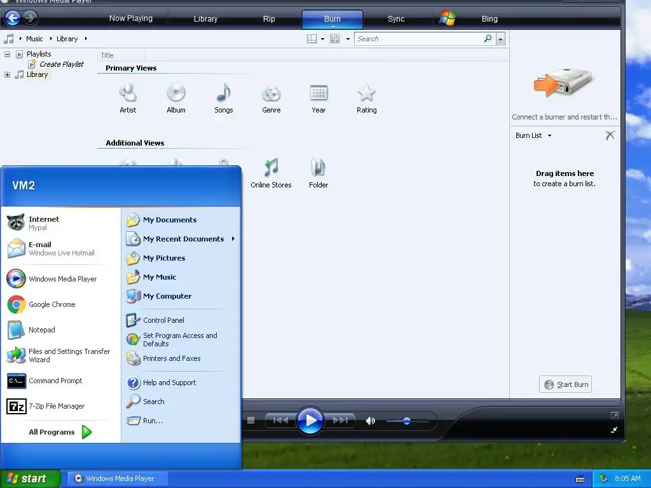Expand All Programs menu
Viewport: 651px width, 488px height.
click(x=61, y=432)
